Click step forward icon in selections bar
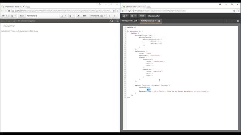 (8, 21)
